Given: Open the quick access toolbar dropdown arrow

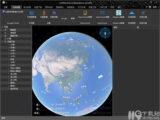Looking at the screenshot, I should (x=6, y=3).
